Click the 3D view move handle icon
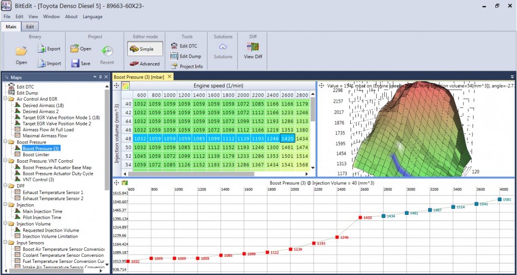 pos(321,85)
